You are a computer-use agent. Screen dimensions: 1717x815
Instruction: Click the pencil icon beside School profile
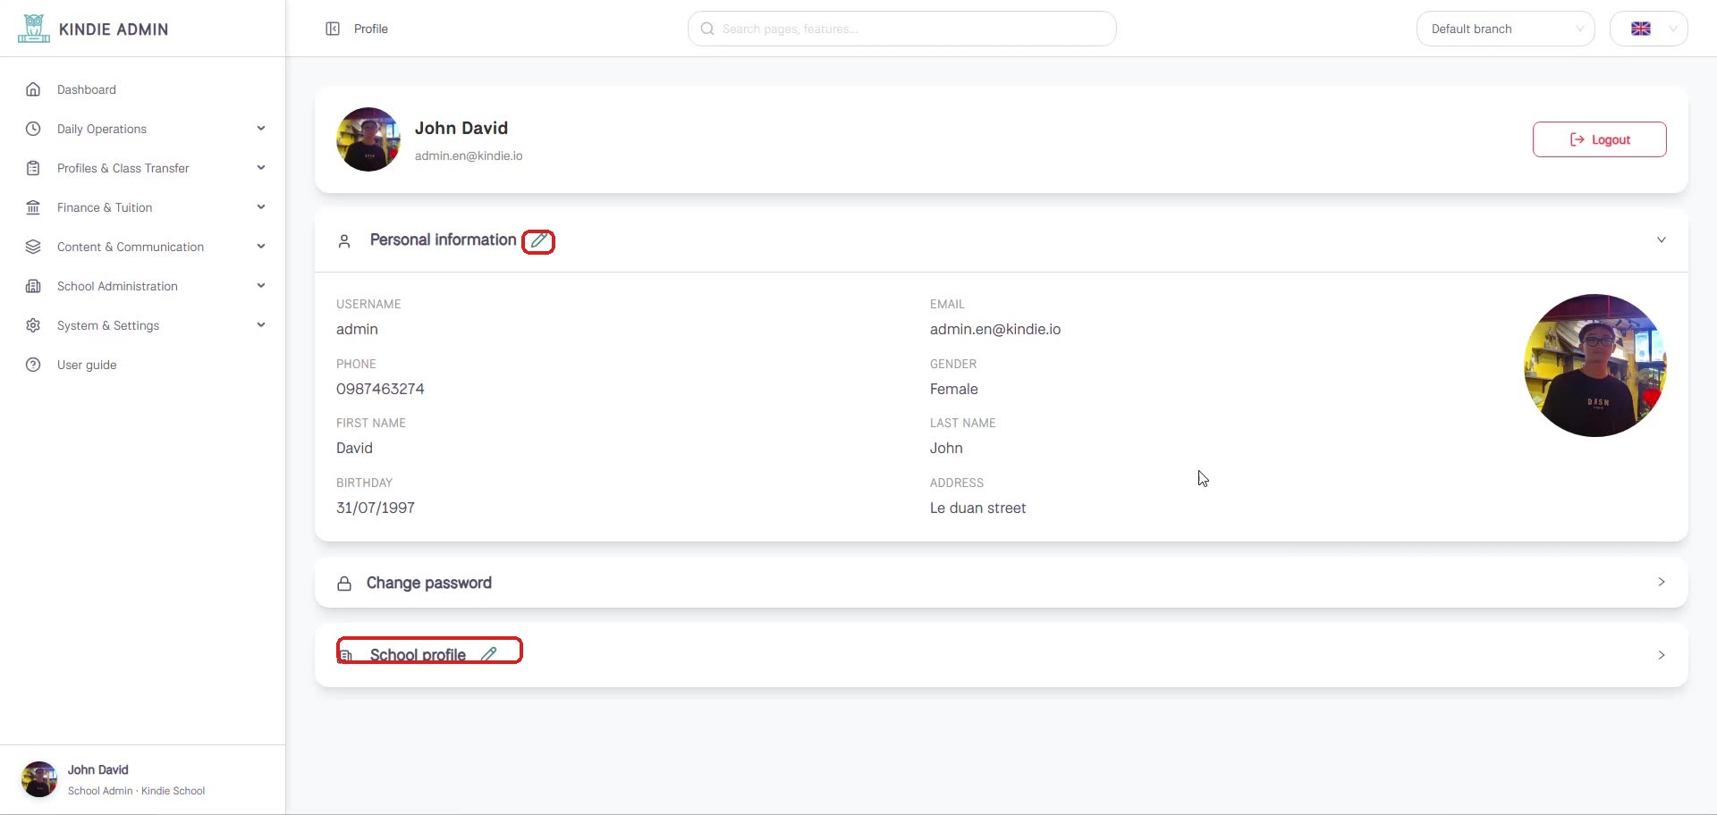(488, 654)
